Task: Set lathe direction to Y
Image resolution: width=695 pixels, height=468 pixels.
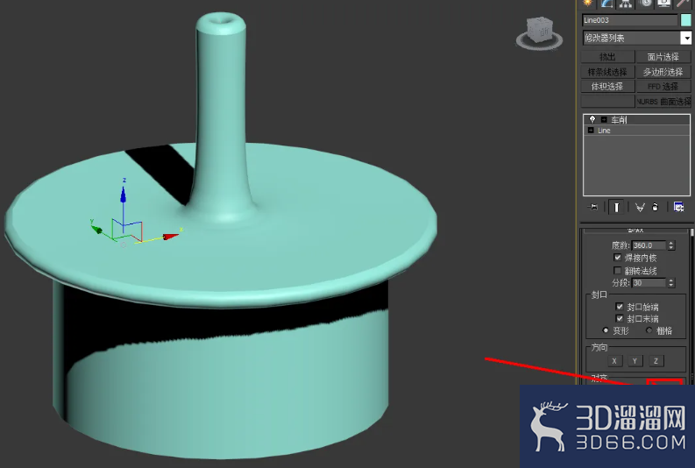Action: [635, 361]
